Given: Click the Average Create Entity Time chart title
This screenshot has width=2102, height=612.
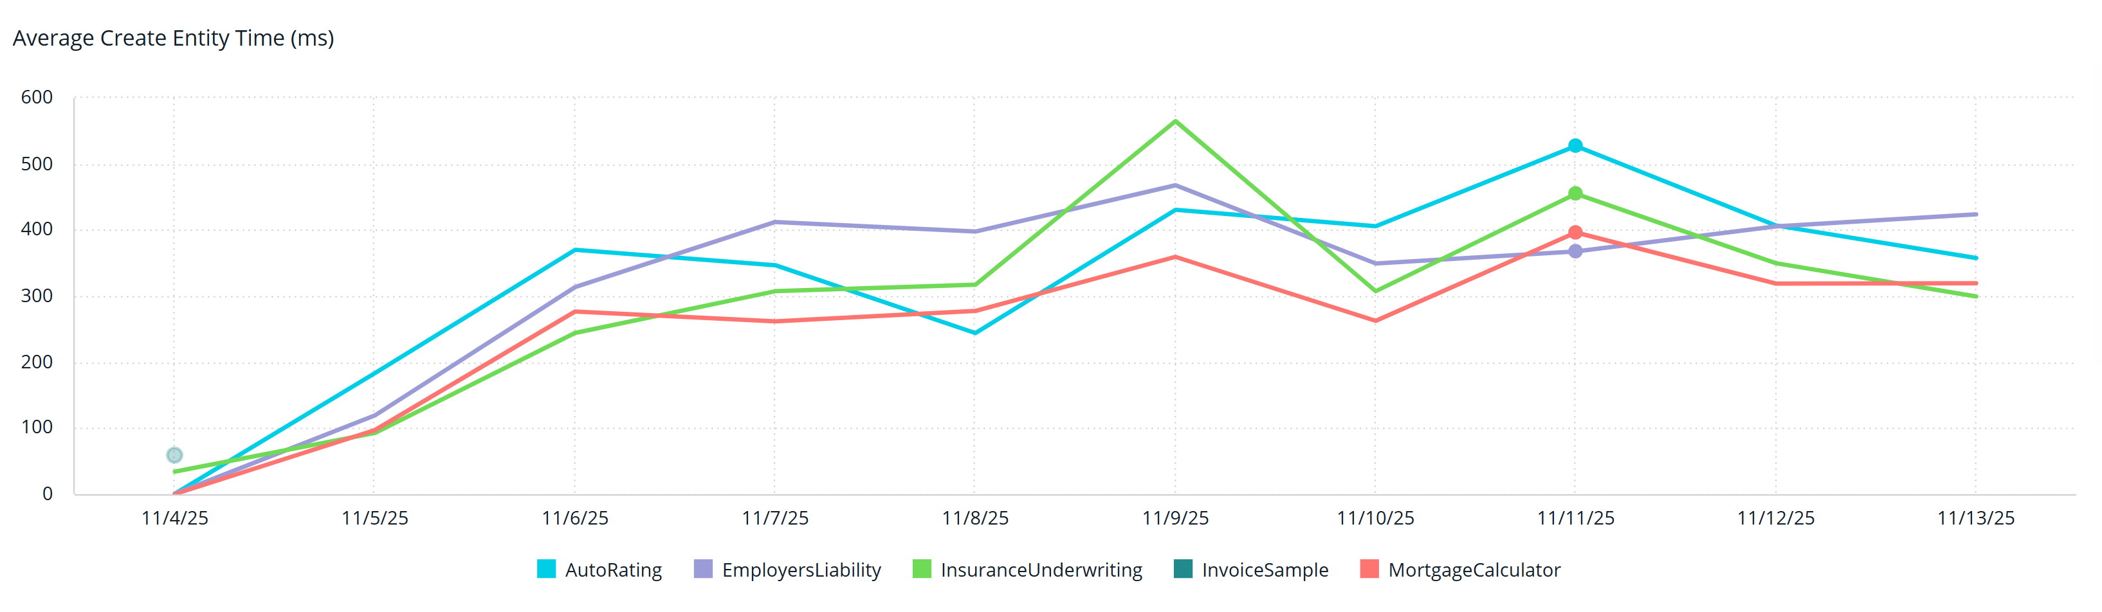Looking at the screenshot, I should (x=173, y=39).
